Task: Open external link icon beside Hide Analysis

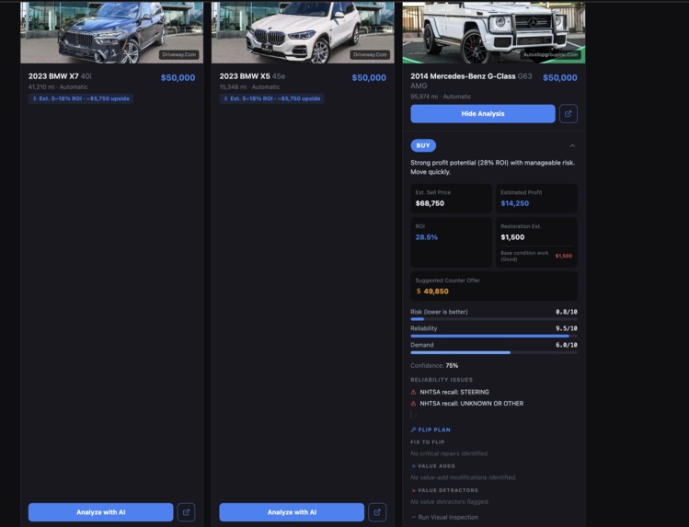Action: click(x=568, y=114)
